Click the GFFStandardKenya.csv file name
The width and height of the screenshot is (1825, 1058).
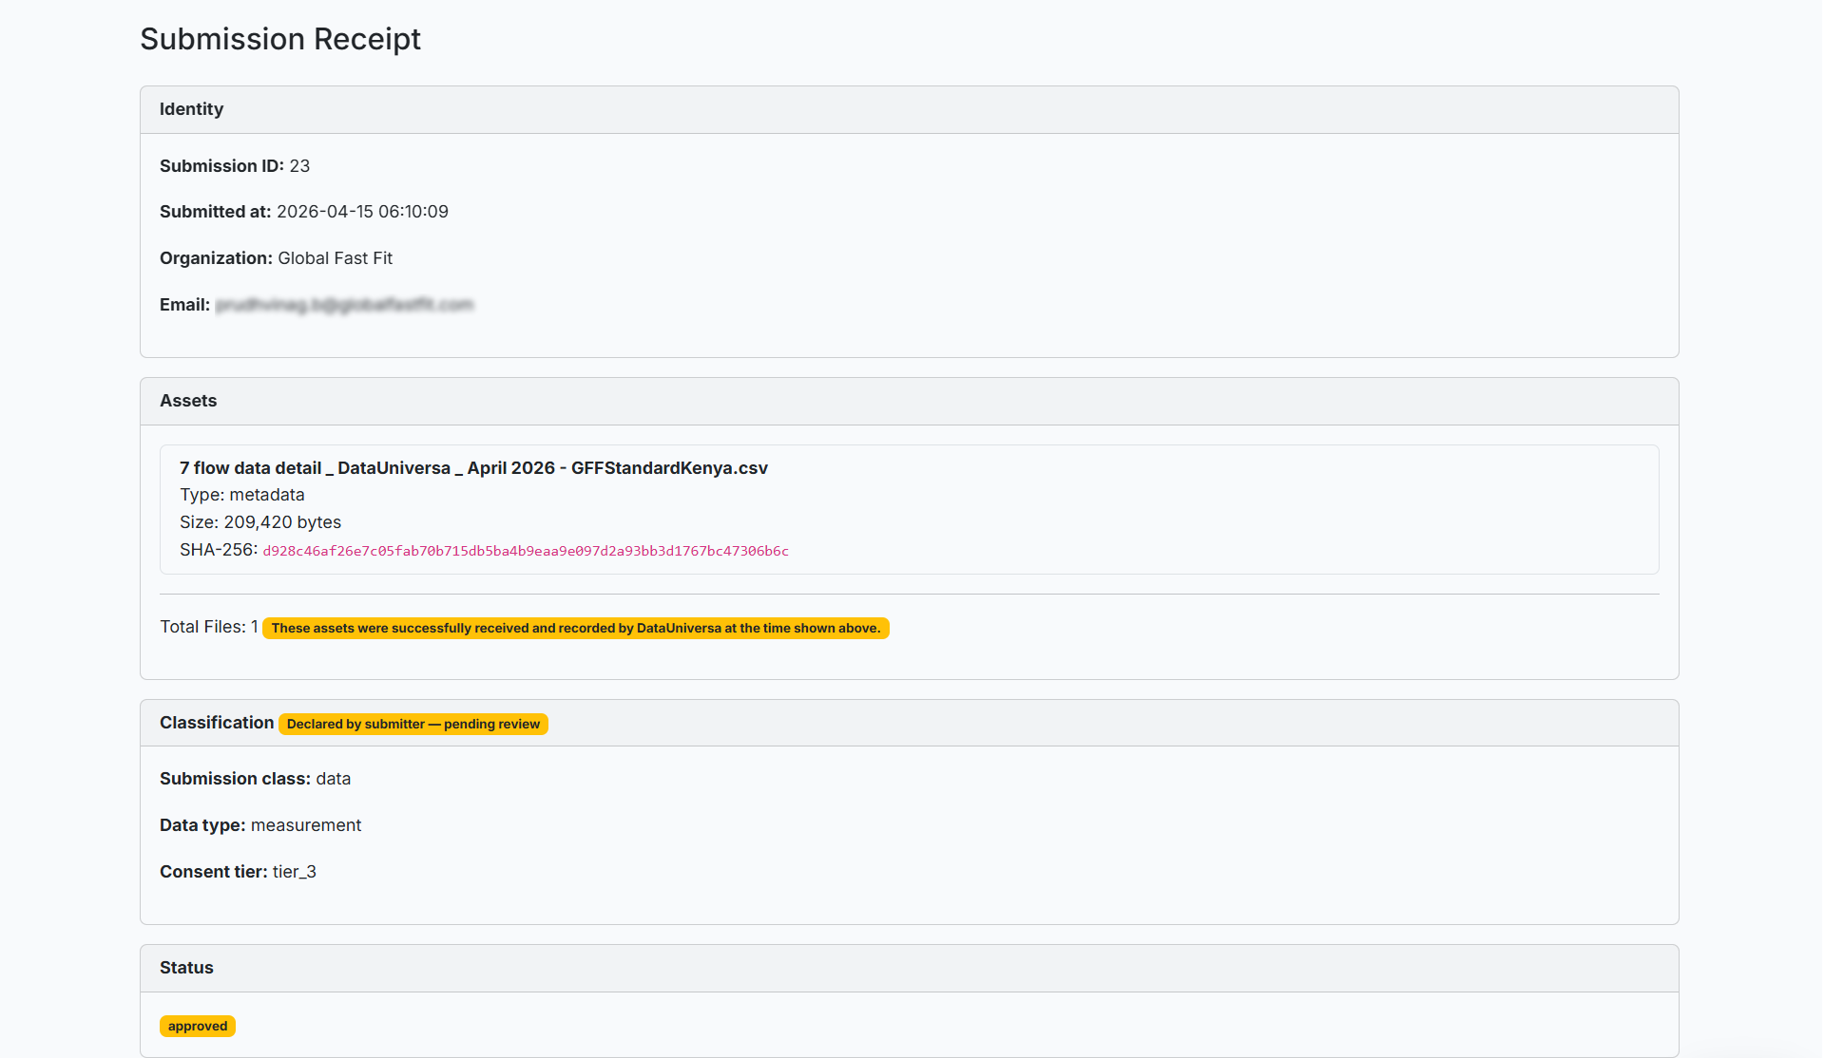click(473, 468)
